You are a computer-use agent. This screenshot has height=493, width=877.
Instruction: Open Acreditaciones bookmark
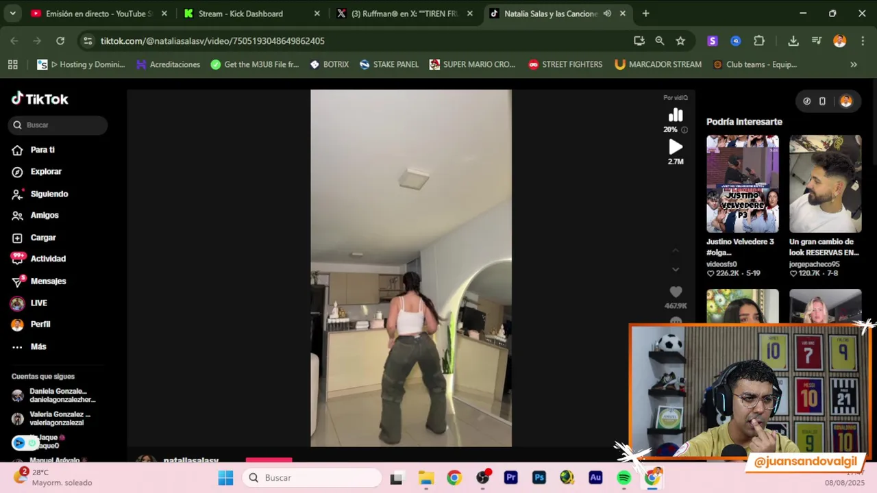click(168, 64)
